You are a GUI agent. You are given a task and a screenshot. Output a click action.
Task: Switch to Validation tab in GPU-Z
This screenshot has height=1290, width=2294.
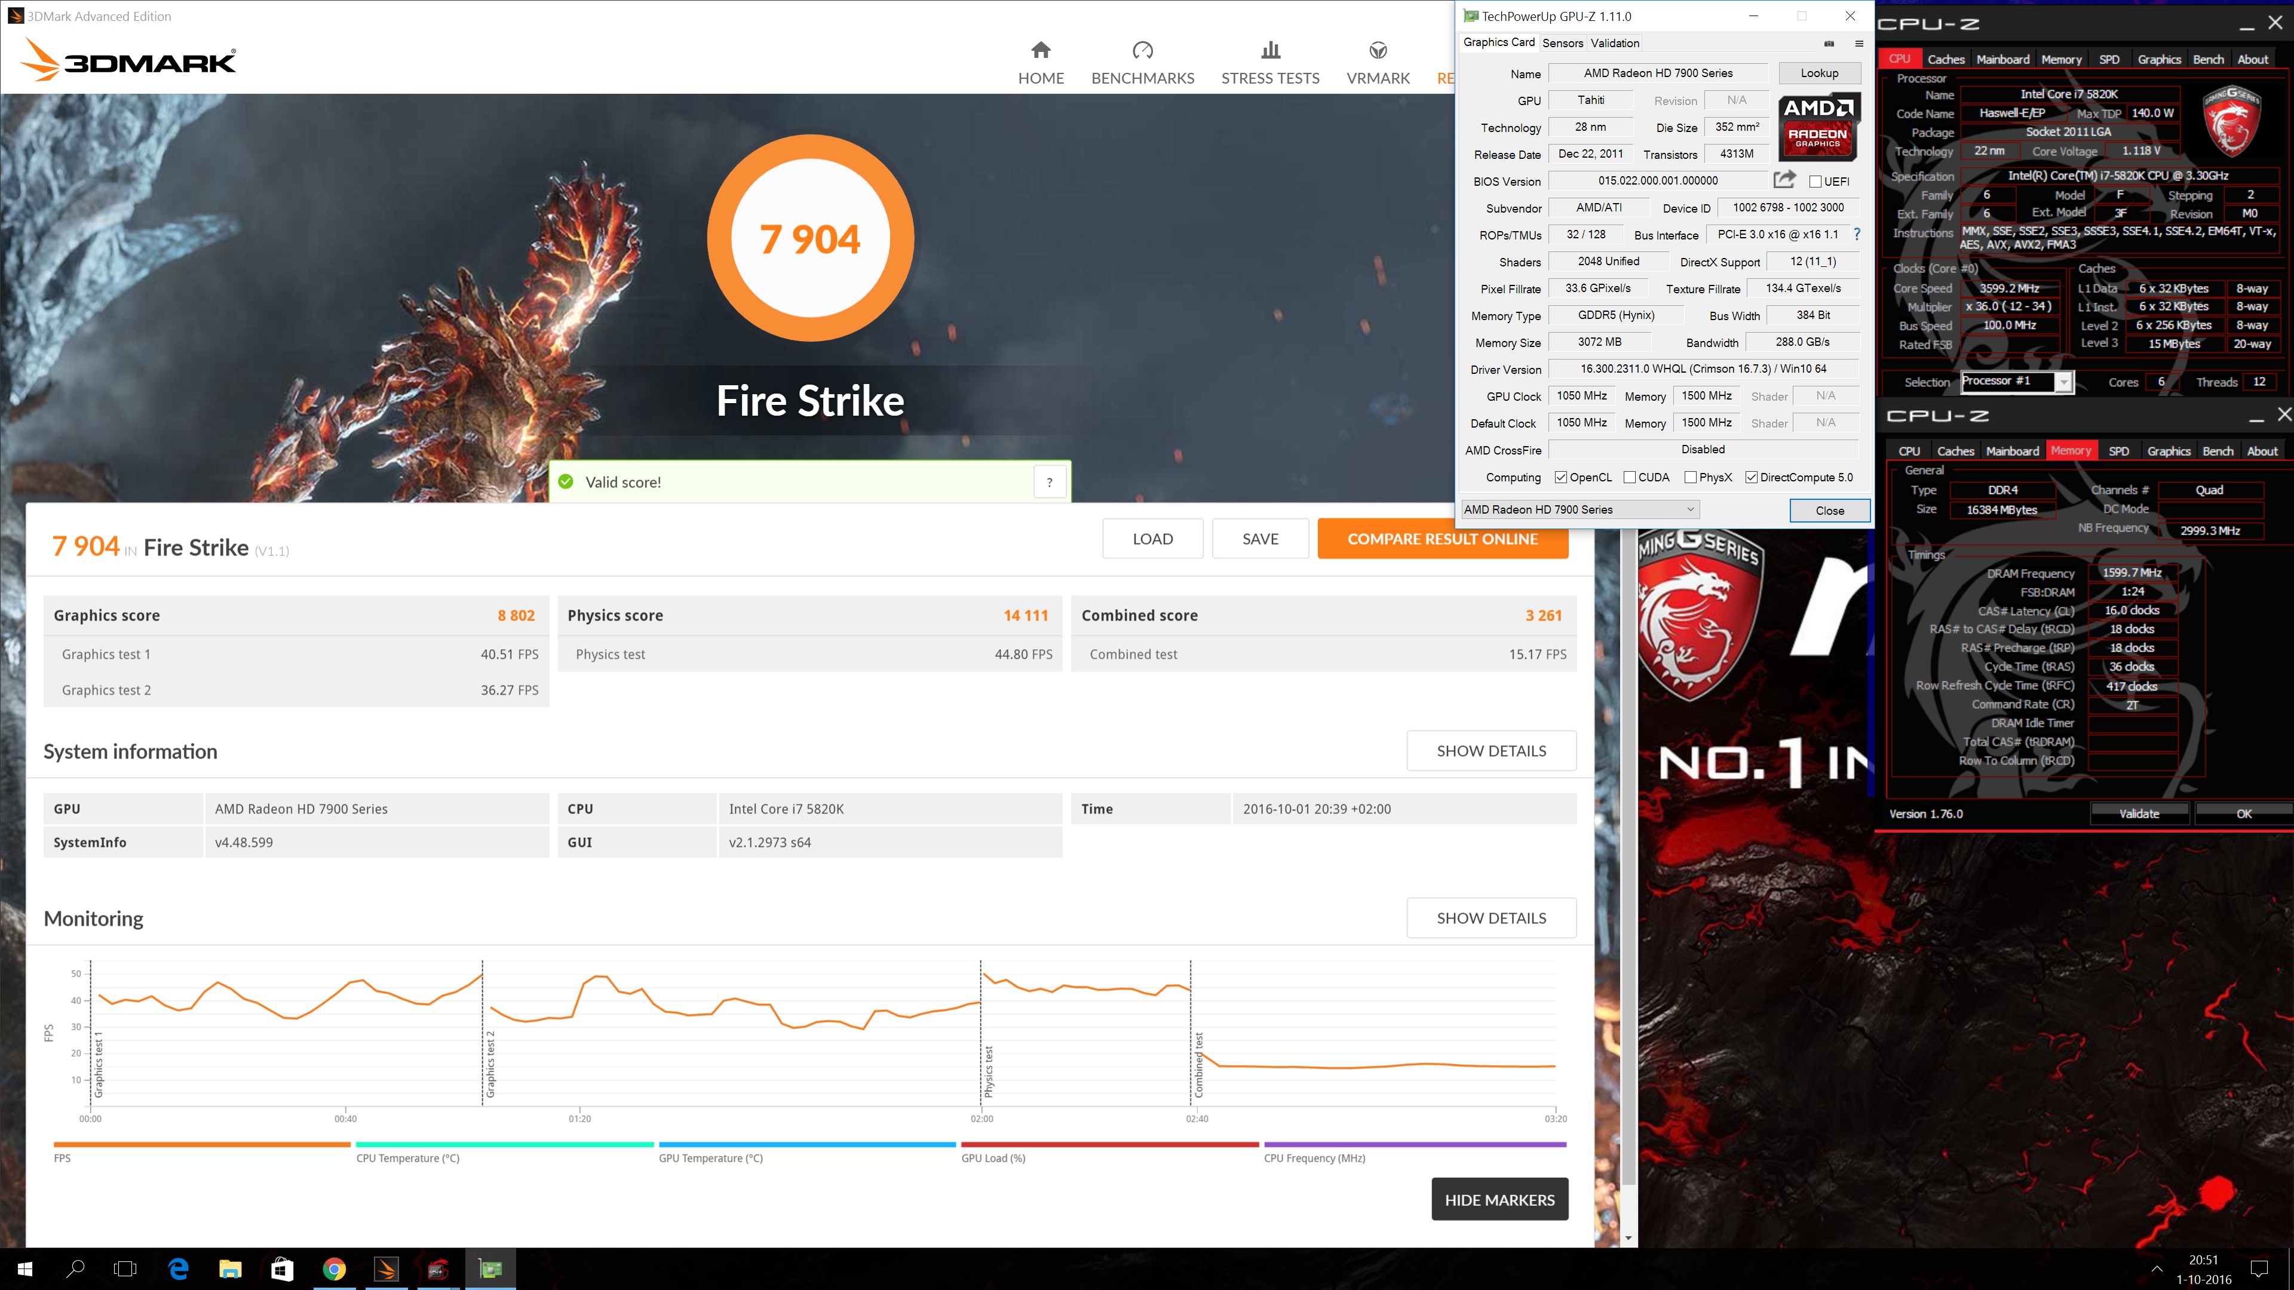(1615, 43)
